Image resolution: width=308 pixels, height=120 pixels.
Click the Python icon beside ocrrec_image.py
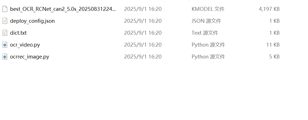(5, 57)
